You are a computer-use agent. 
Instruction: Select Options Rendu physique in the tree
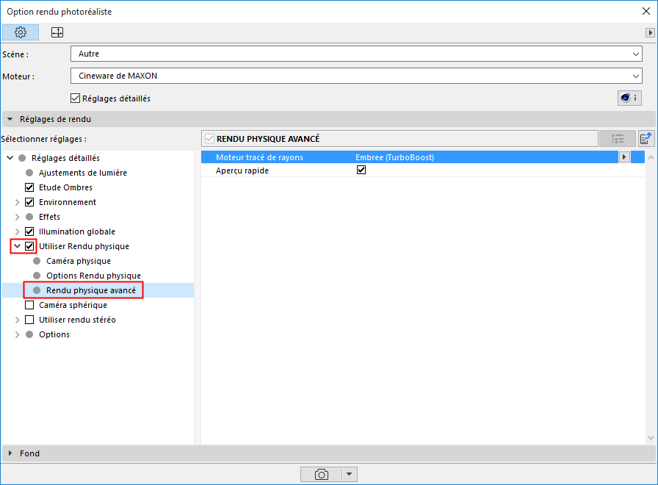(93, 276)
